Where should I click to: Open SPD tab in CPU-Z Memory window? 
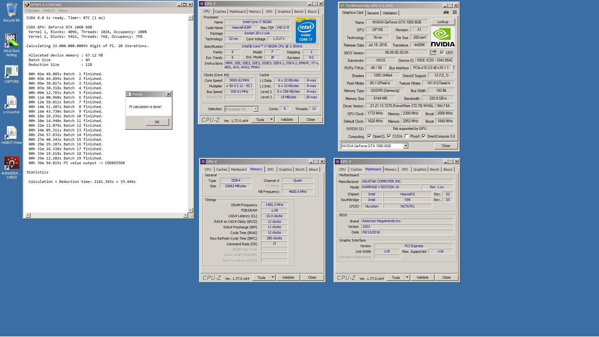270,169
